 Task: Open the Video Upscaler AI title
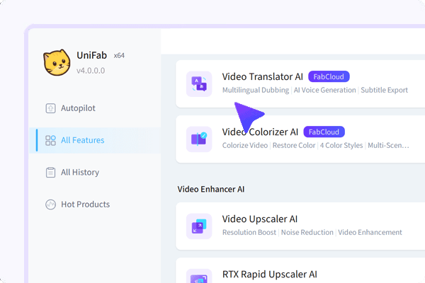point(260,219)
